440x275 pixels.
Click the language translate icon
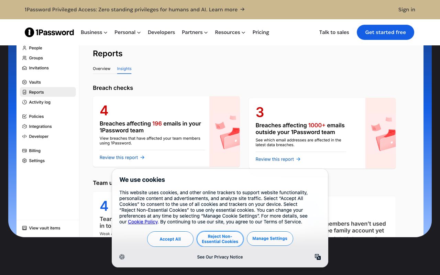(318, 257)
